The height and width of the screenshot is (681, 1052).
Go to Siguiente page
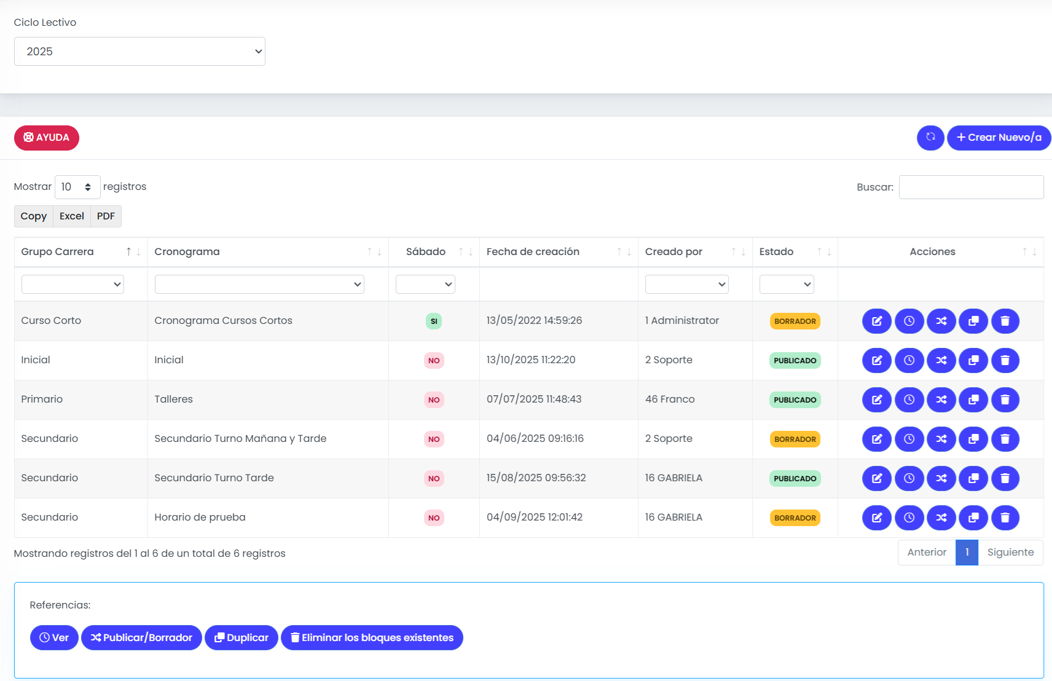[x=1010, y=553]
